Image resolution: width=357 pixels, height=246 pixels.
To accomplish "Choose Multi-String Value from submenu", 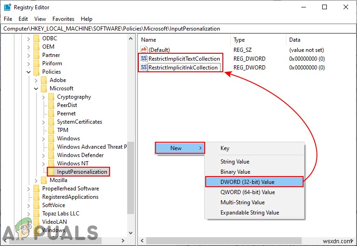I will tap(254, 202).
